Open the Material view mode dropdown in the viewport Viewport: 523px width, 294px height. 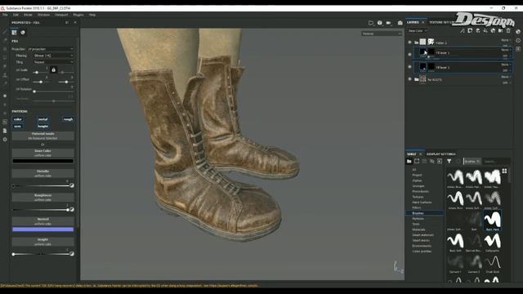(382, 33)
